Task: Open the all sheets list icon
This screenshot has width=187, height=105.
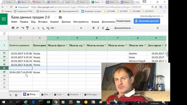Action: click(16, 95)
